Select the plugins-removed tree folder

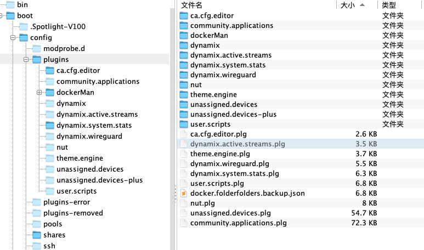pyautogui.click(x=74, y=213)
